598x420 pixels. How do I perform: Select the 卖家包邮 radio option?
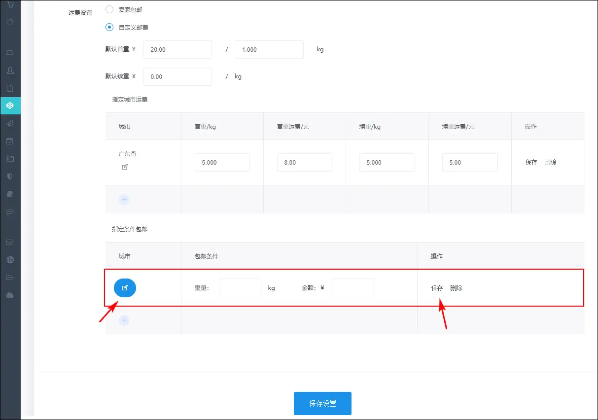(109, 9)
